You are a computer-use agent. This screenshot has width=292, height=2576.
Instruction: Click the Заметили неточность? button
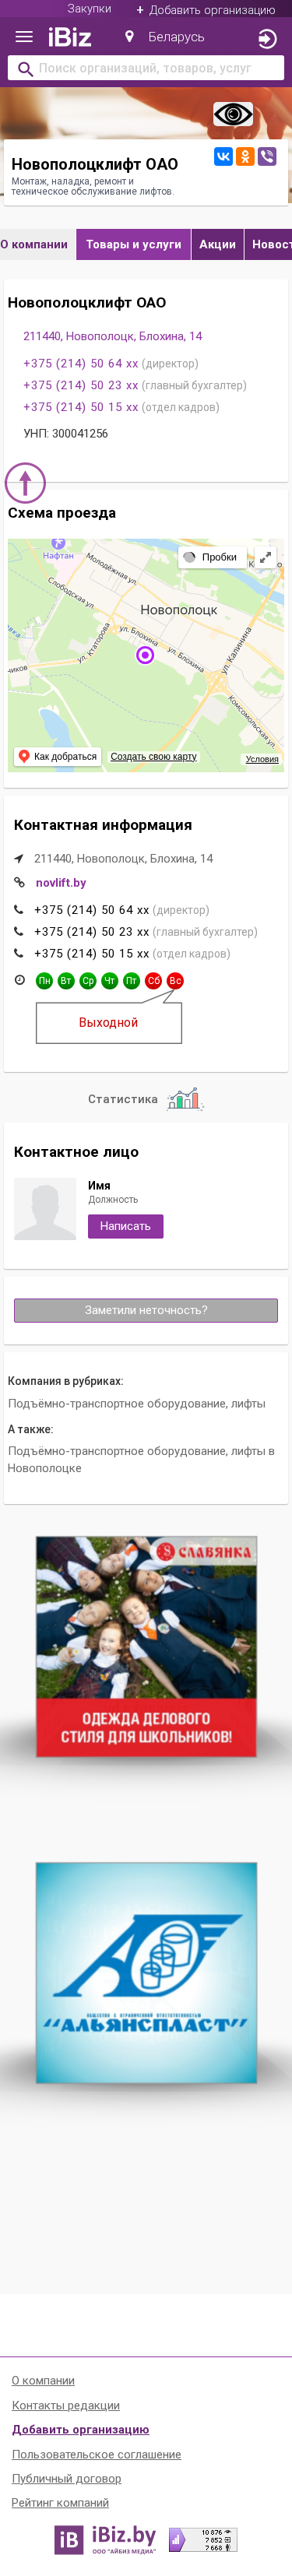[146, 1310]
